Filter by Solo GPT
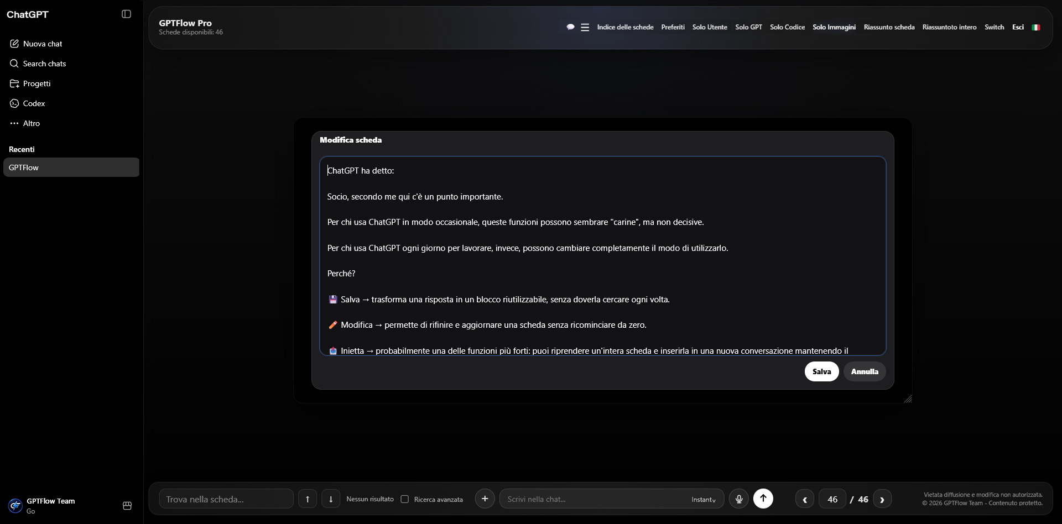This screenshot has width=1062, height=524. pos(748,27)
